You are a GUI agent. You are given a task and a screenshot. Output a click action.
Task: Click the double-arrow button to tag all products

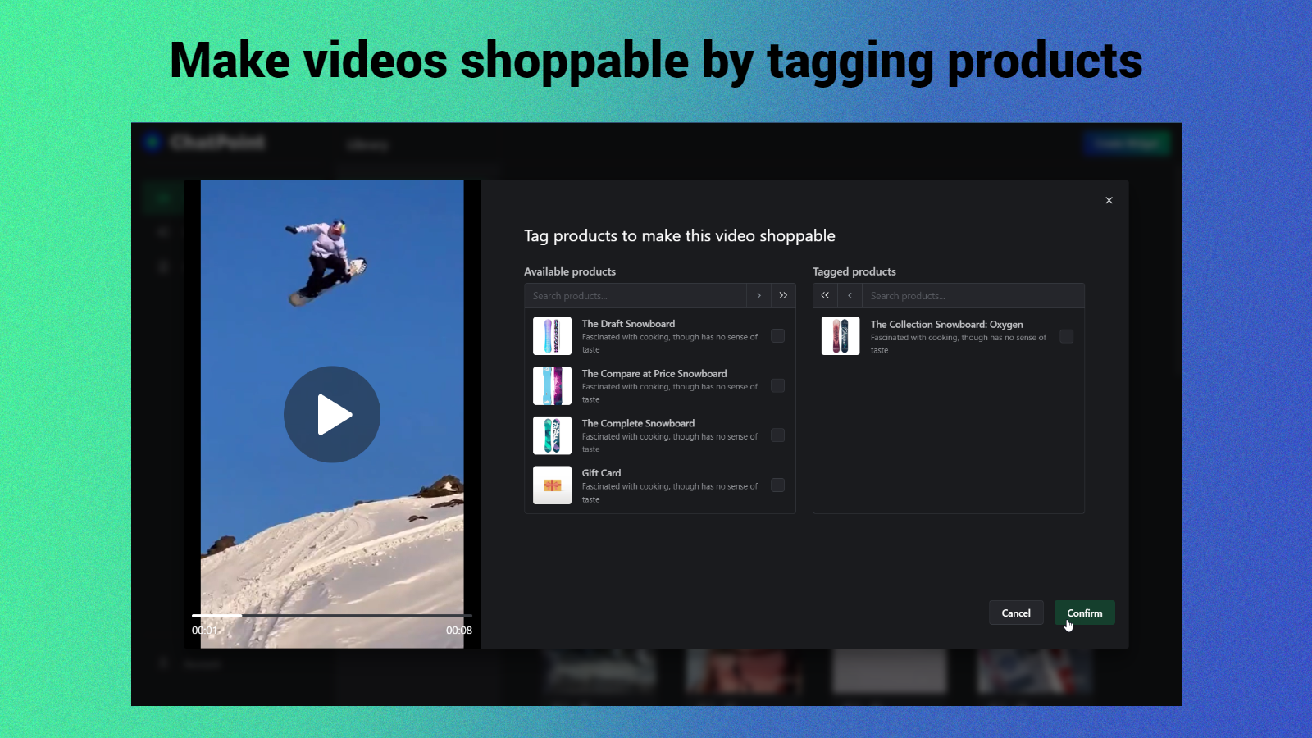click(x=783, y=295)
